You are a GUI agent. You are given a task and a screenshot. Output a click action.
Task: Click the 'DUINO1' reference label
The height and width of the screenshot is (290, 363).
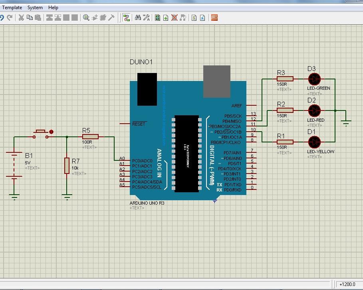pos(141,62)
